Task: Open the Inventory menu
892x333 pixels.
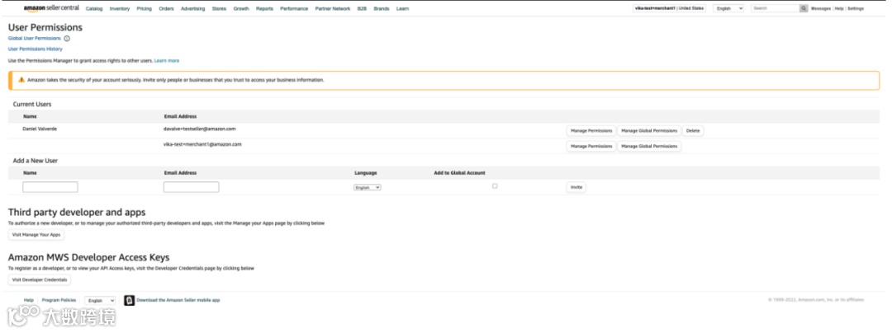Action: tap(120, 9)
